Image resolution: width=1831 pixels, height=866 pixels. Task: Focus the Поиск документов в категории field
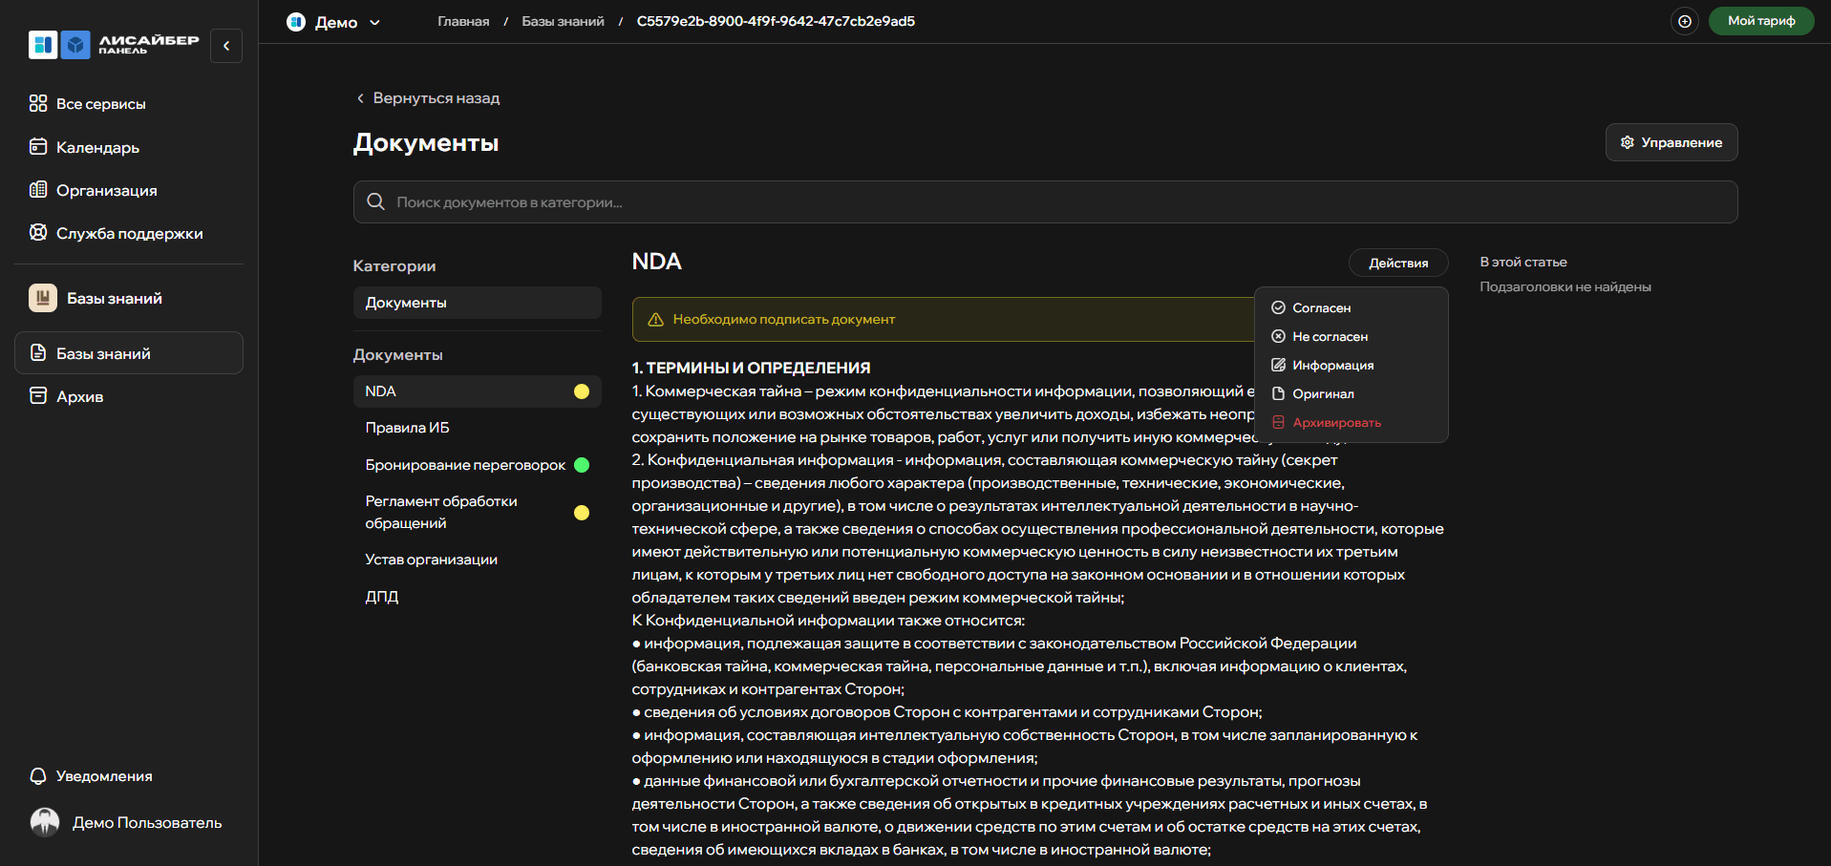(1045, 202)
